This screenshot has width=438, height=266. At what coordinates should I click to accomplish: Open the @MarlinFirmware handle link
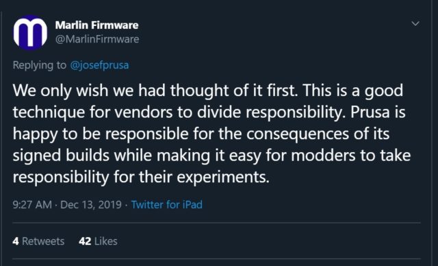97,39
